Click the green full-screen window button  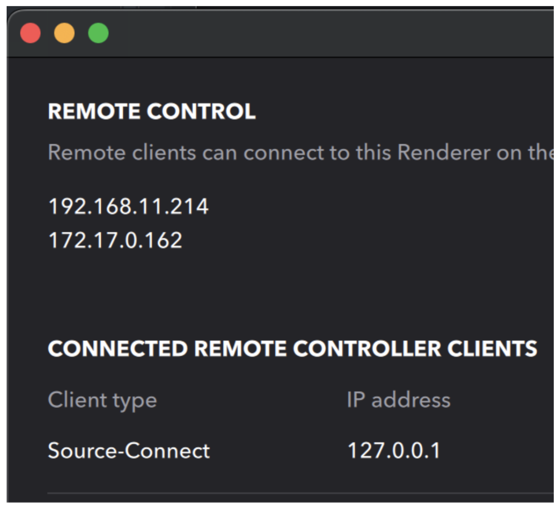[98, 33]
